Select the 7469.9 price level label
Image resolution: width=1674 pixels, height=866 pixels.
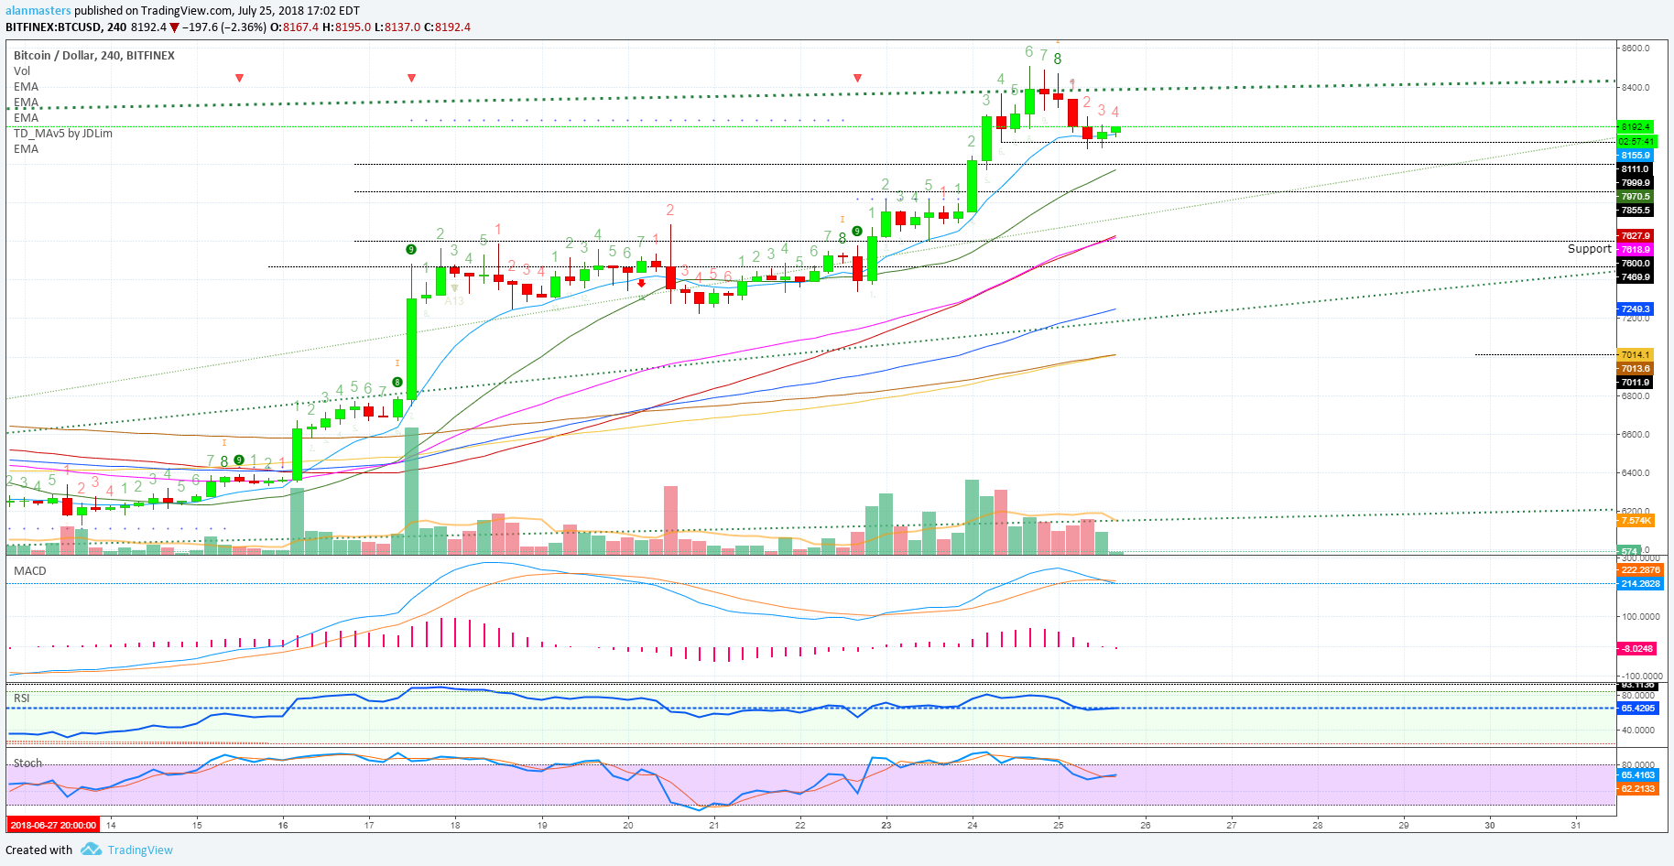pyautogui.click(x=1636, y=277)
